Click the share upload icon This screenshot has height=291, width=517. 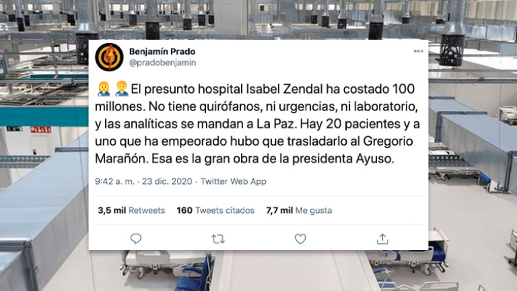[382, 238]
